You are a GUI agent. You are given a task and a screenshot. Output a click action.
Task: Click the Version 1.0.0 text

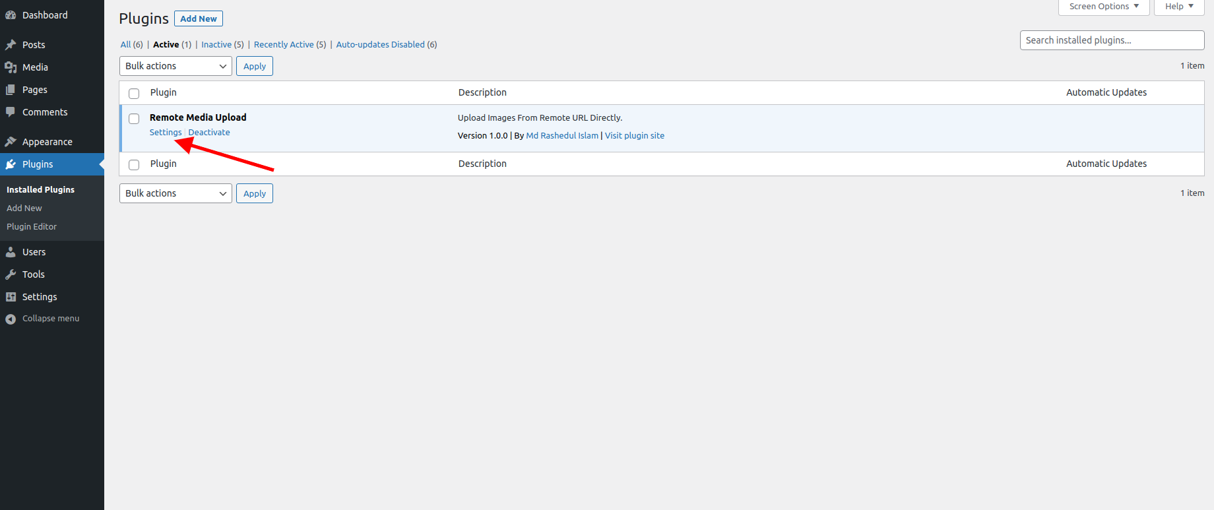pyautogui.click(x=483, y=136)
